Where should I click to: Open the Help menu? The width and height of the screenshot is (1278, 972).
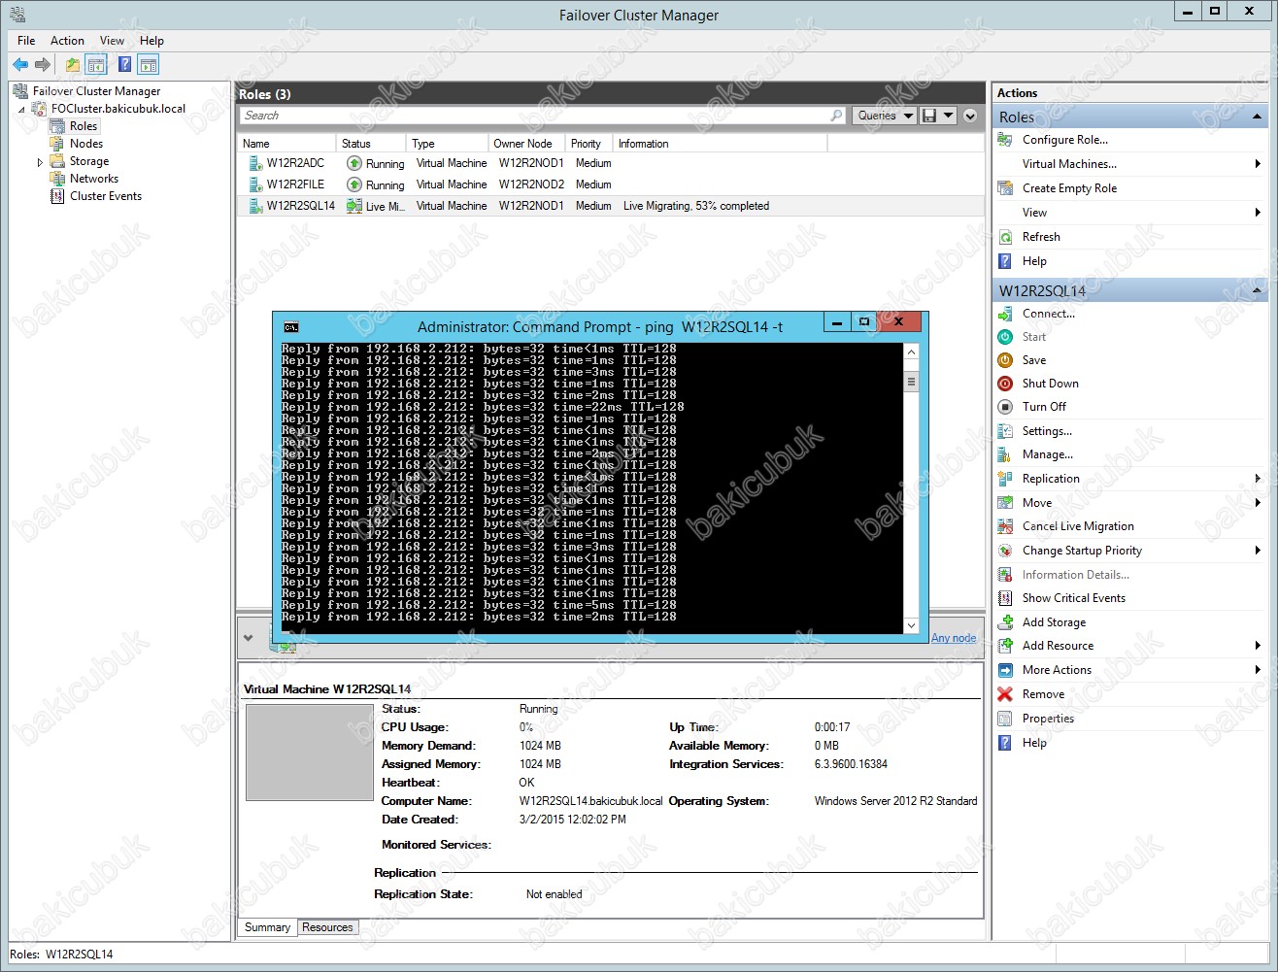point(151,41)
